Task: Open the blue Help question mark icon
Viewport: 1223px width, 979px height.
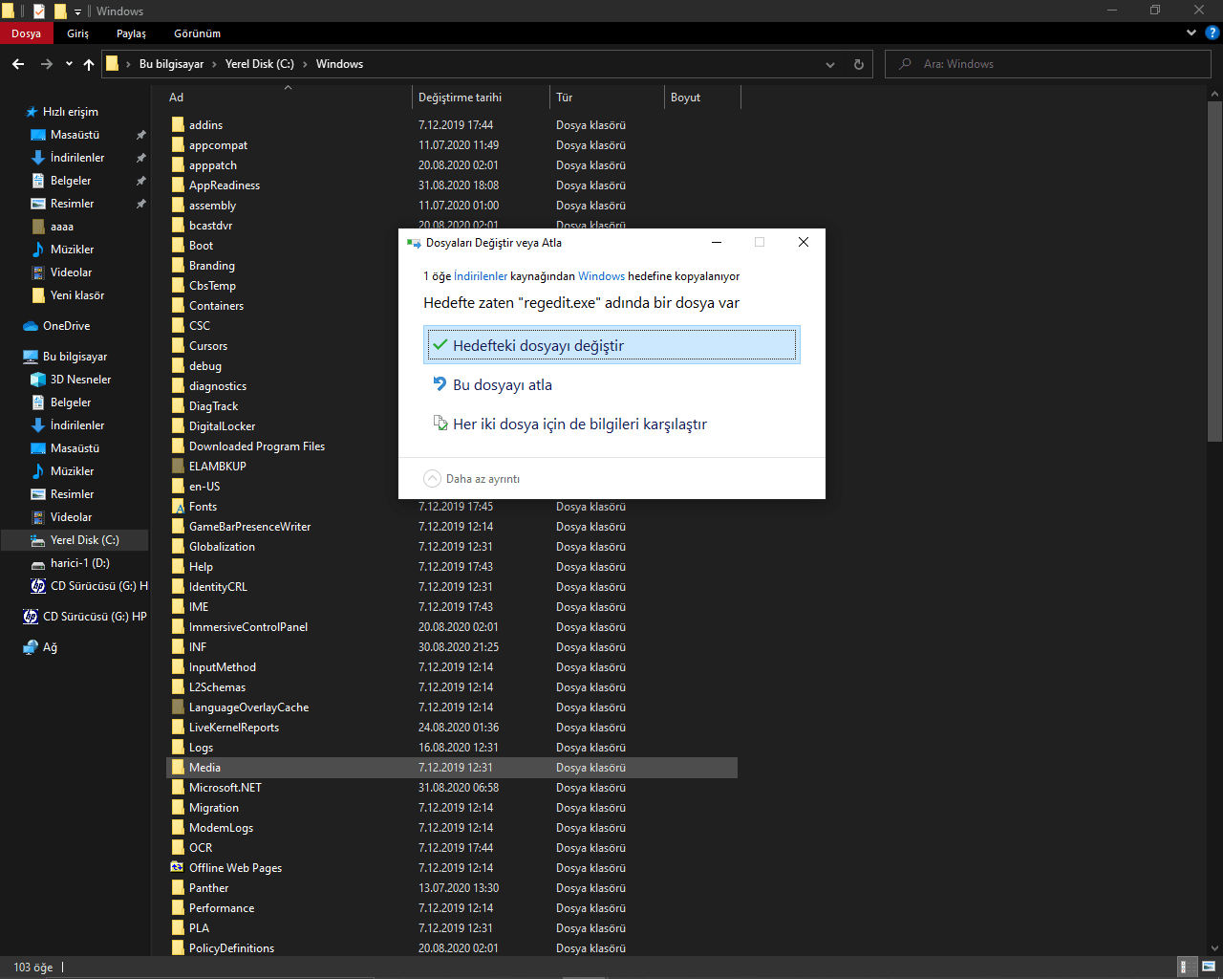Action: coord(1212,33)
